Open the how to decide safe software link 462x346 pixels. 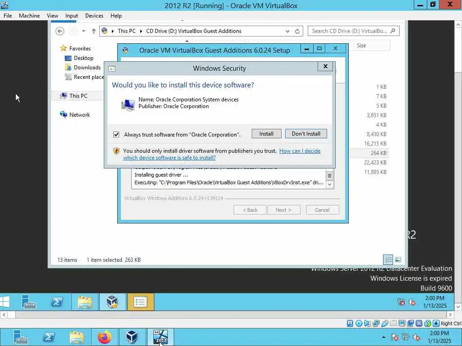222,154
